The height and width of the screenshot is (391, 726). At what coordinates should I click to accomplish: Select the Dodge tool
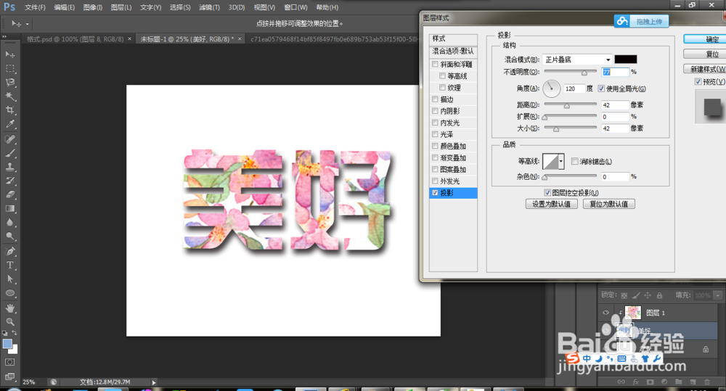9,236
